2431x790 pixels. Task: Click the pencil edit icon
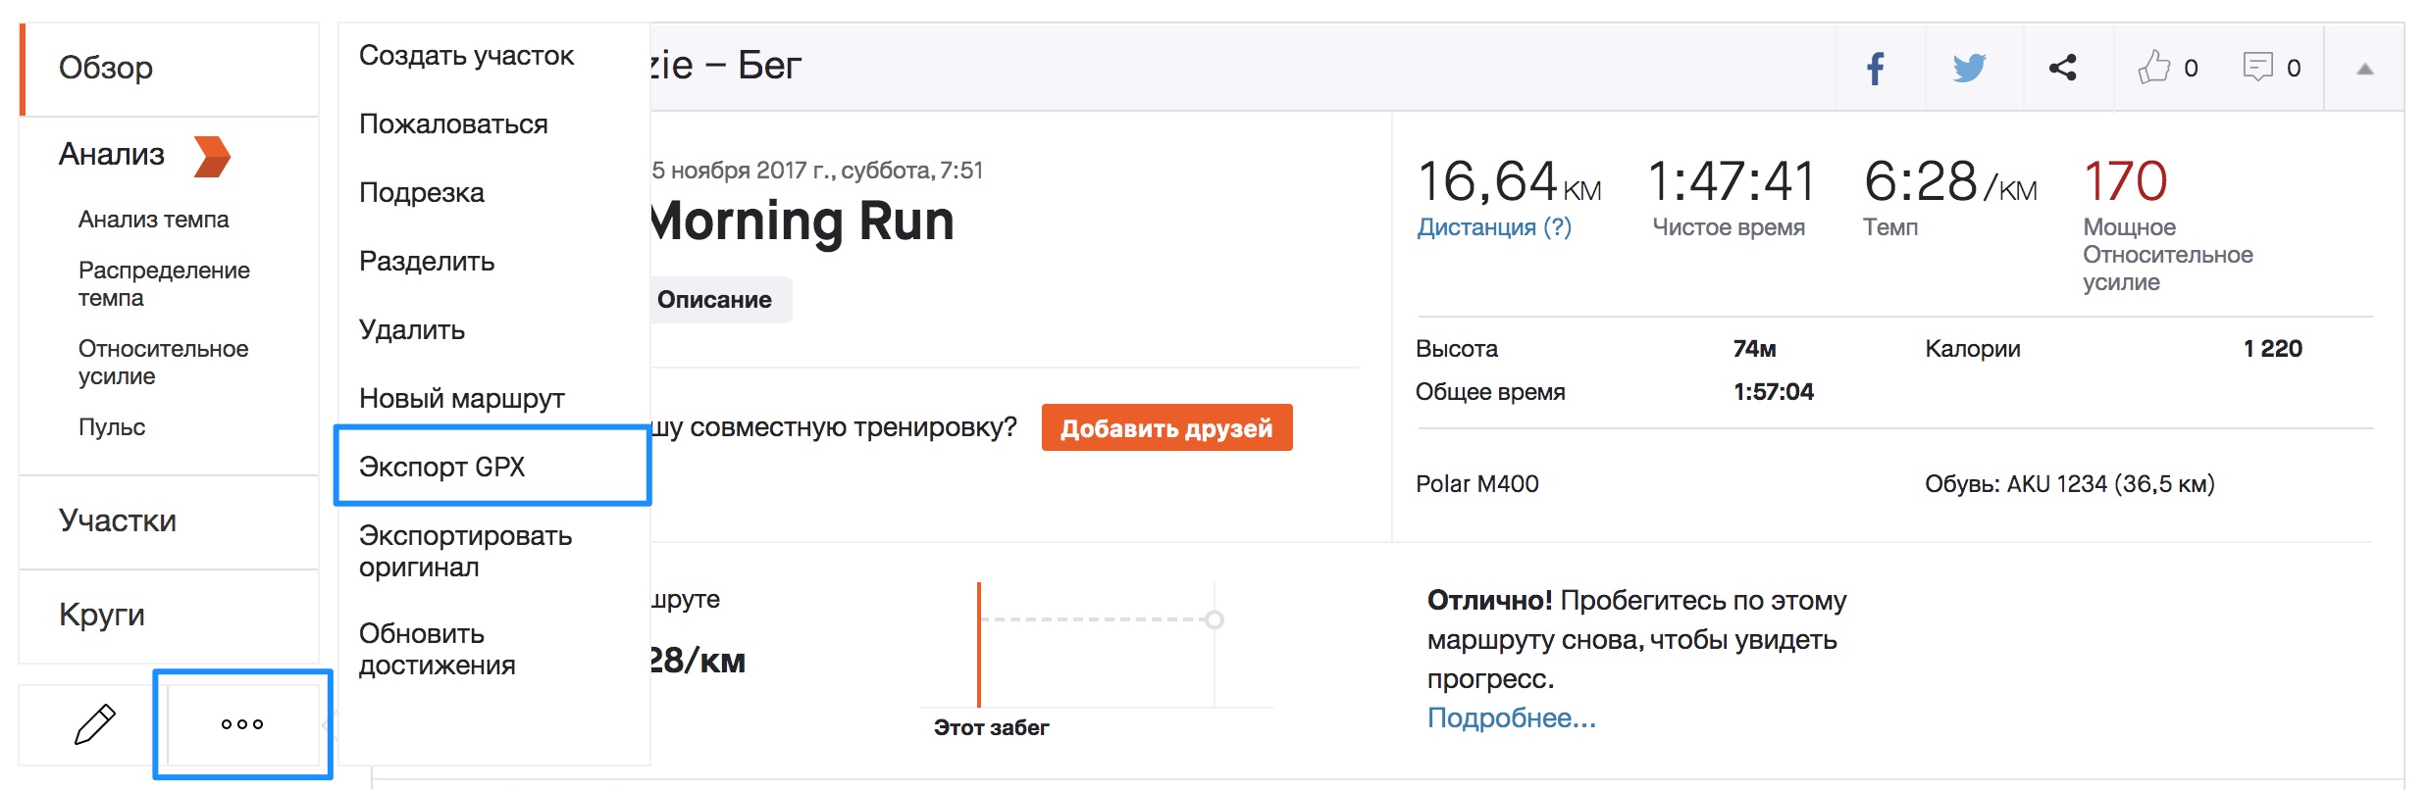pyautogui.click(x=95, y=724)
